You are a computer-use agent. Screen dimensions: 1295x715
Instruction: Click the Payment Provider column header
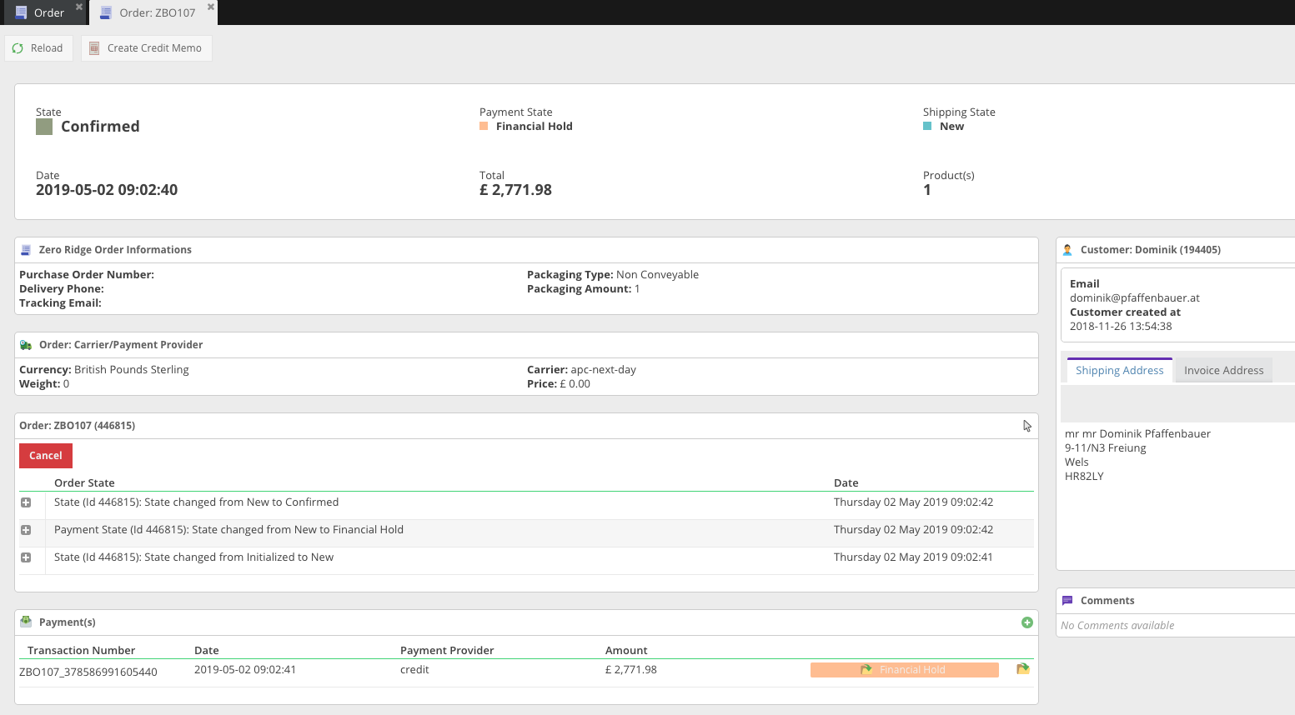tap(447, 651)
